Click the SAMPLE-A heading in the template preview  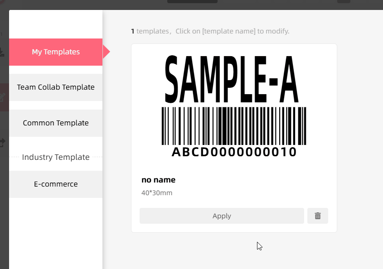coord(232,80)
